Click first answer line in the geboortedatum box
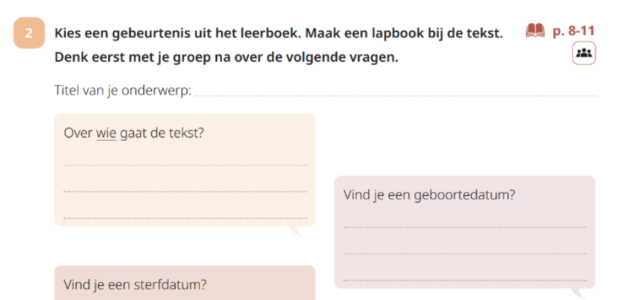The width and height of the screenshot is (621, 300). click(465, 226)
